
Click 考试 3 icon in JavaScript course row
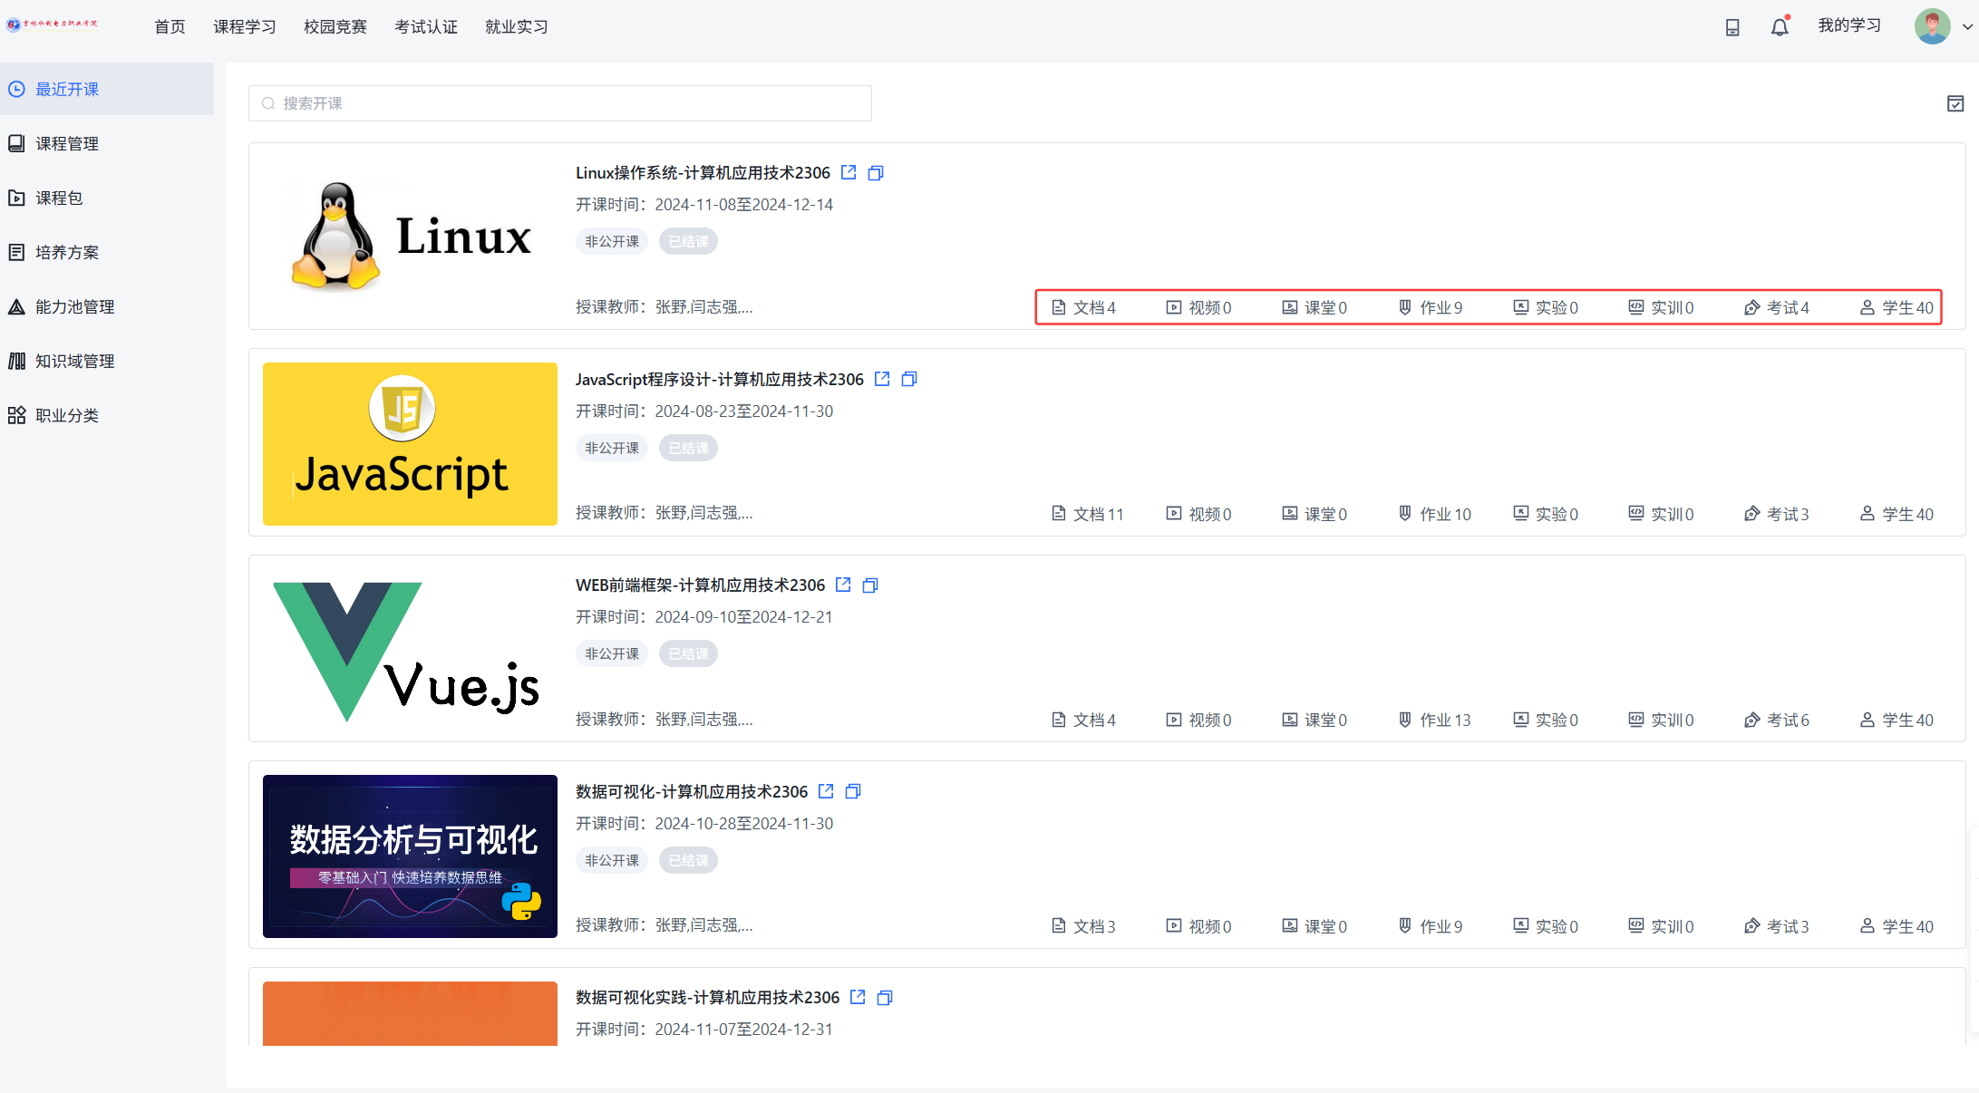pyautogui.click(x=1751, y=514)
